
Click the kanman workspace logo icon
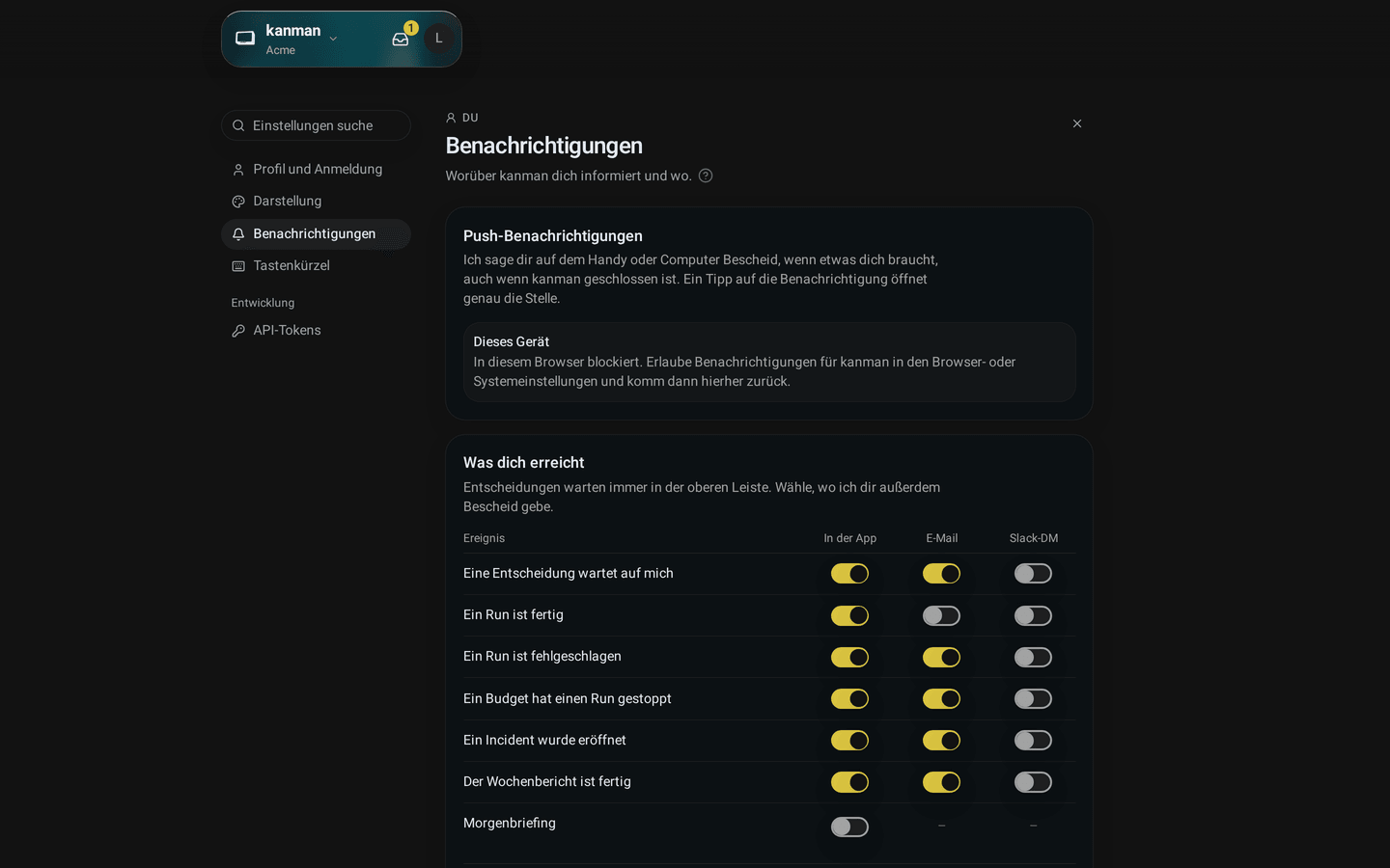point(245,39)
